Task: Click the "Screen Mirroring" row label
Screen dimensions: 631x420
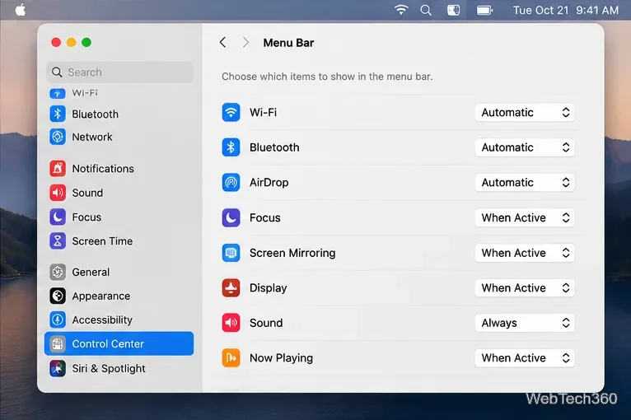Action: 292,253
